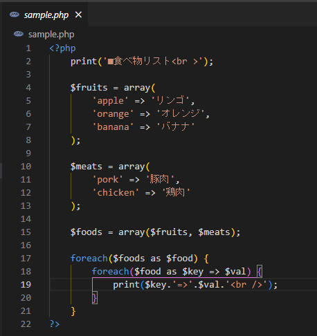This screenshot has width=317, height=336.
Task: Click the opening <?php tag
Action: tap(62, 48)
